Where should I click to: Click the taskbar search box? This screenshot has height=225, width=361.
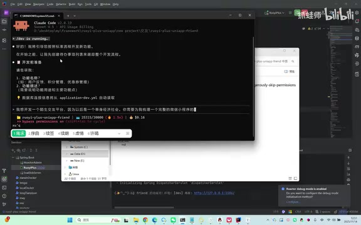[x=98, y=220]
